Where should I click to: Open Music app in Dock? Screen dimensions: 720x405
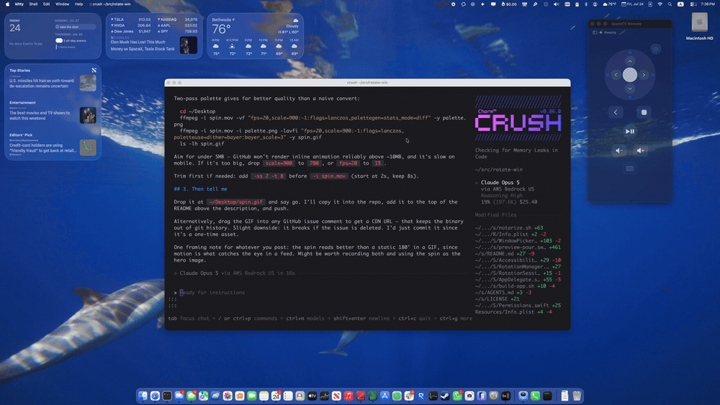pyautogui.click(x=348, y=396)
